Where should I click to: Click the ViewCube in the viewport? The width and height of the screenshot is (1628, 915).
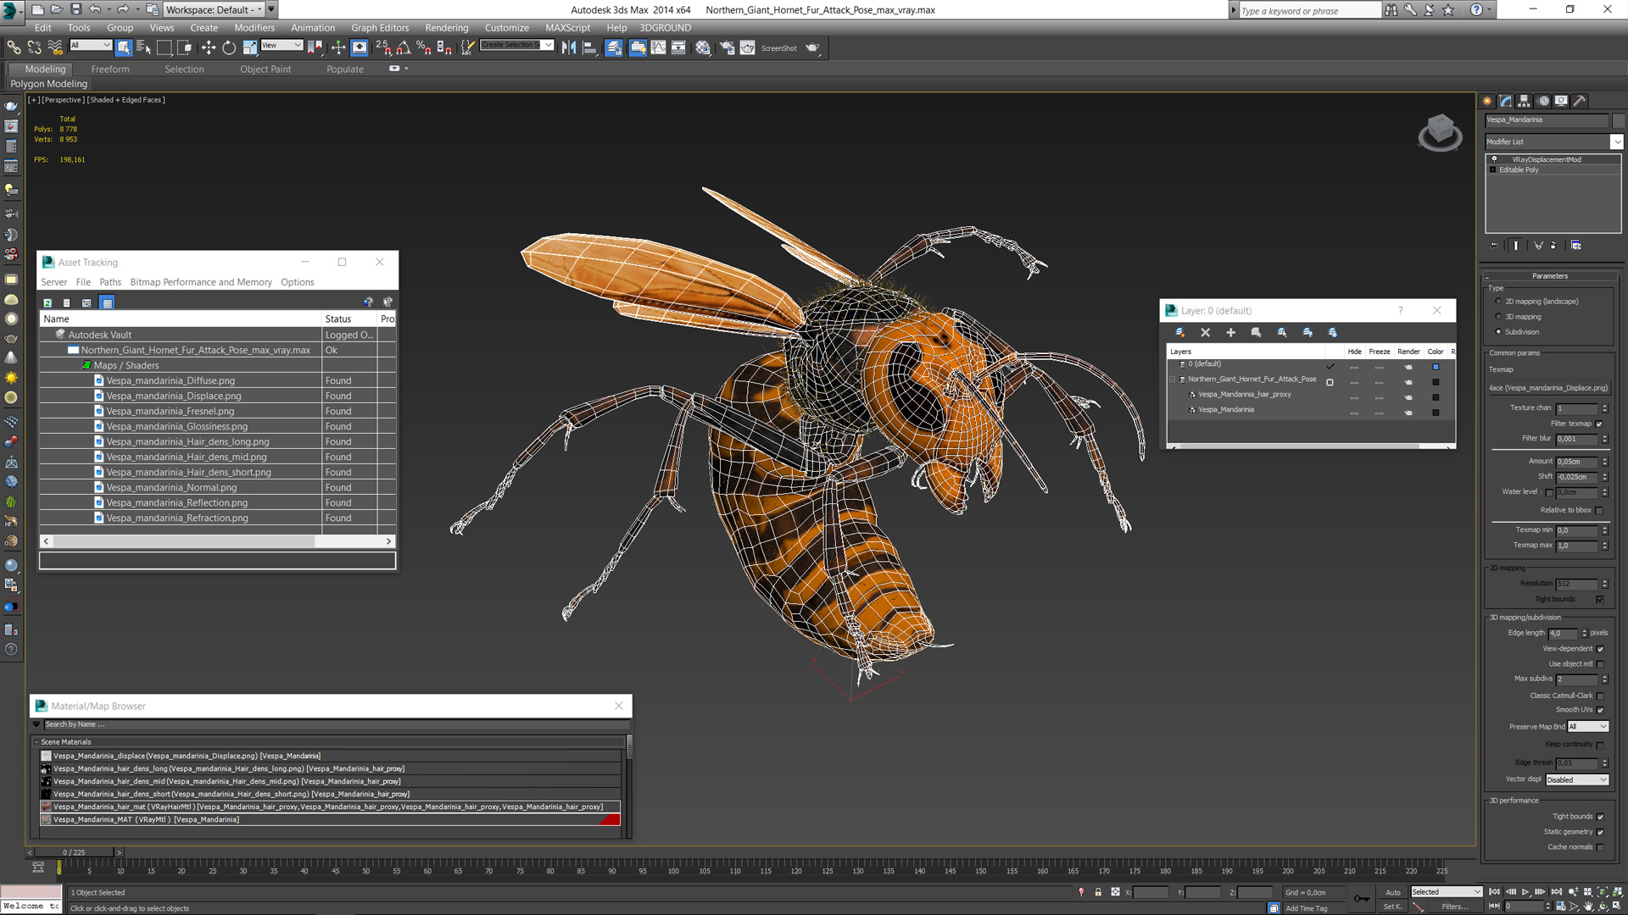(x=1440, y=132)
